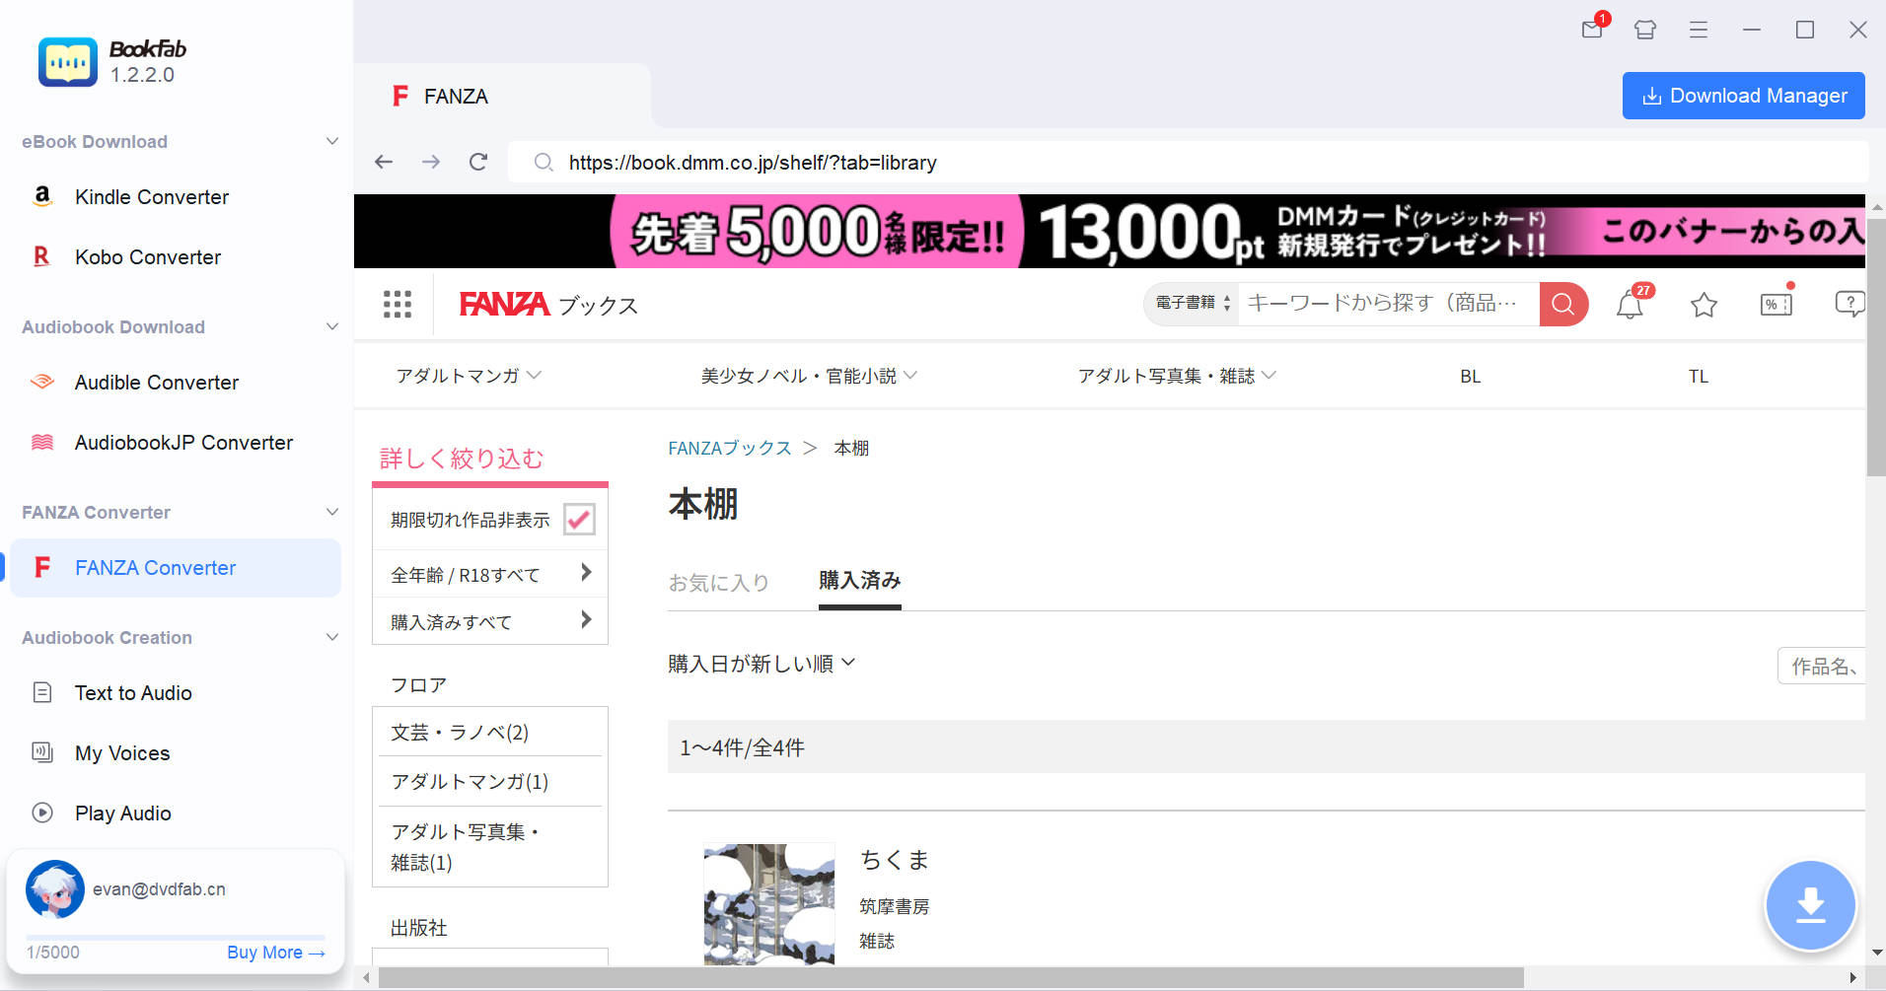Expand the アダルトマンガ category menu

click(x=468, y=376)
